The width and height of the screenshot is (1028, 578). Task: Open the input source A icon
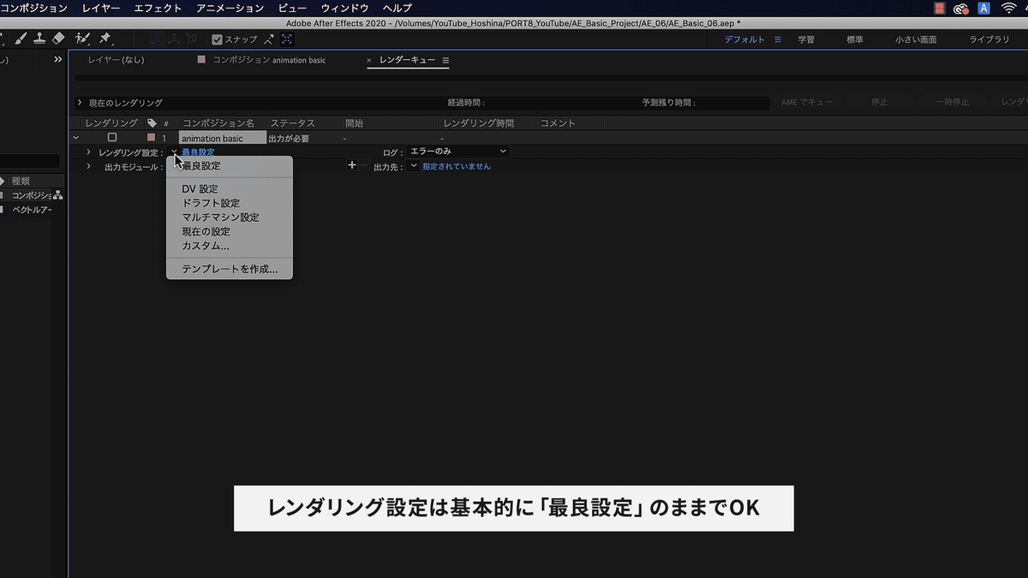coord(984,8)
